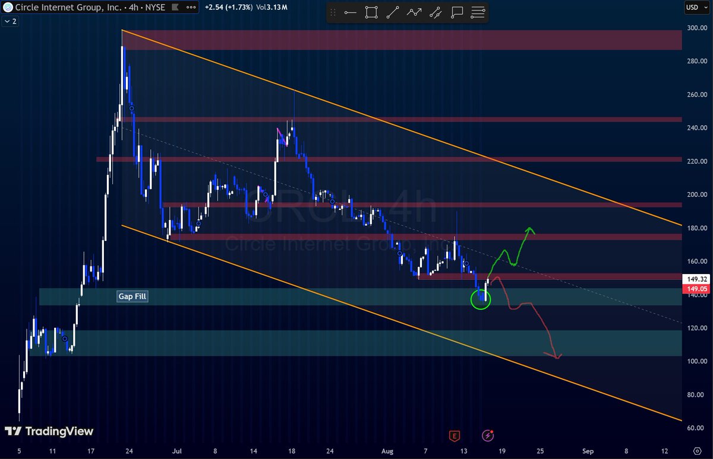This screenshot has width=713, height=459.
Task: Select the parallel channel drawing tool
Action: [x=436, y=12]
